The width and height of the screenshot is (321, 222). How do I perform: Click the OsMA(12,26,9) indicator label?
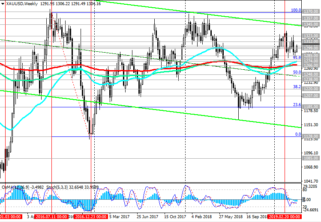click(15, 187)
